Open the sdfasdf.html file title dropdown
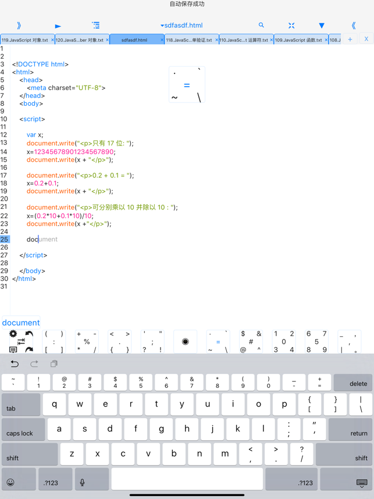374x499 pixels. point(181,26)
